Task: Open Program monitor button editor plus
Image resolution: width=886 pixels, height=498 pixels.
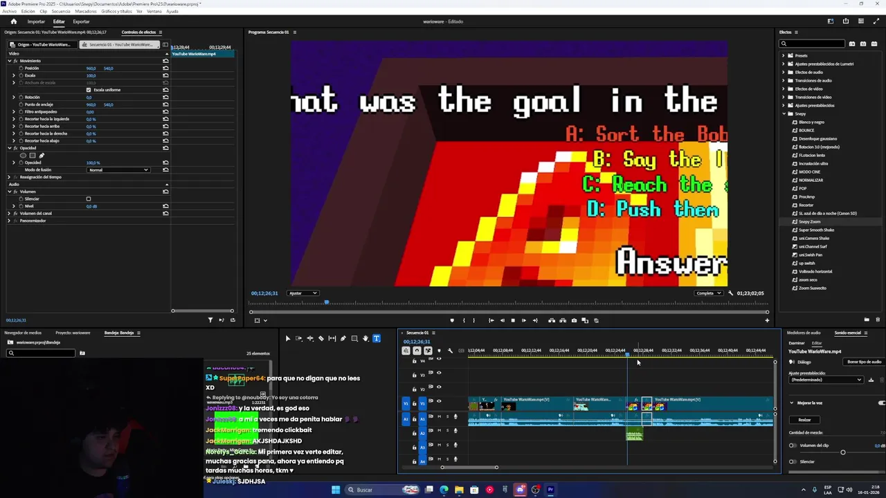Action: [767, 320]
